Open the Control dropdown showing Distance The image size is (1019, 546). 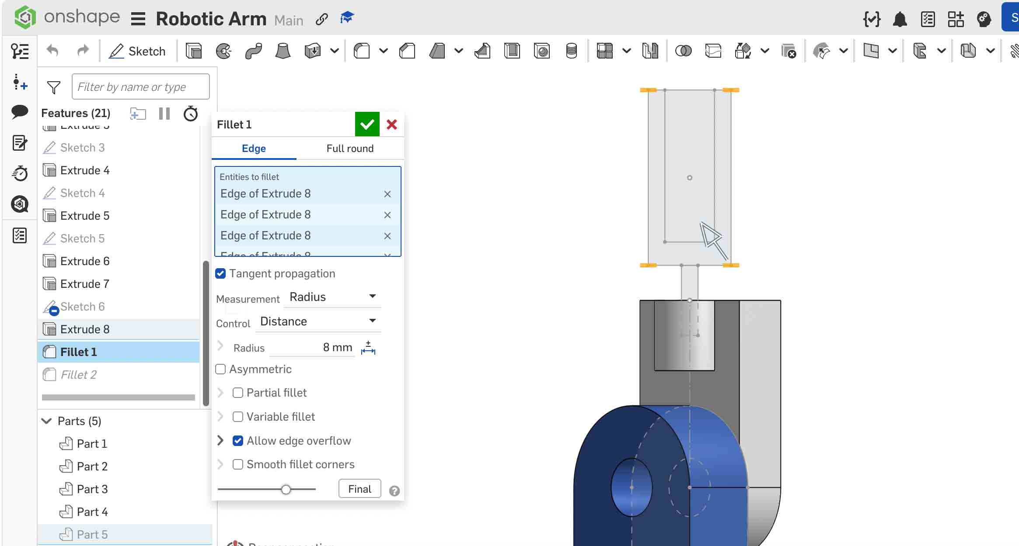coord(318,321)
